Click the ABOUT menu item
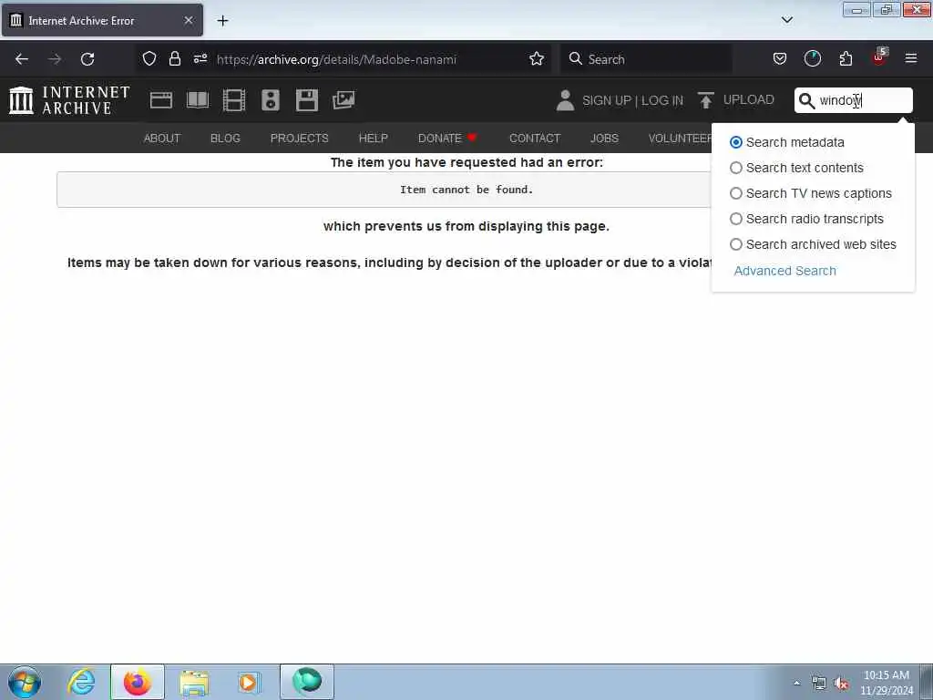This screenshot has height=700, width=933. tap(162, 139)
